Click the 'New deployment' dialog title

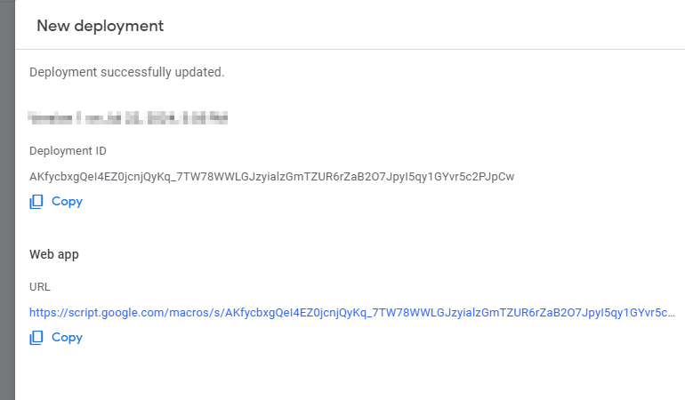(100, 26)
